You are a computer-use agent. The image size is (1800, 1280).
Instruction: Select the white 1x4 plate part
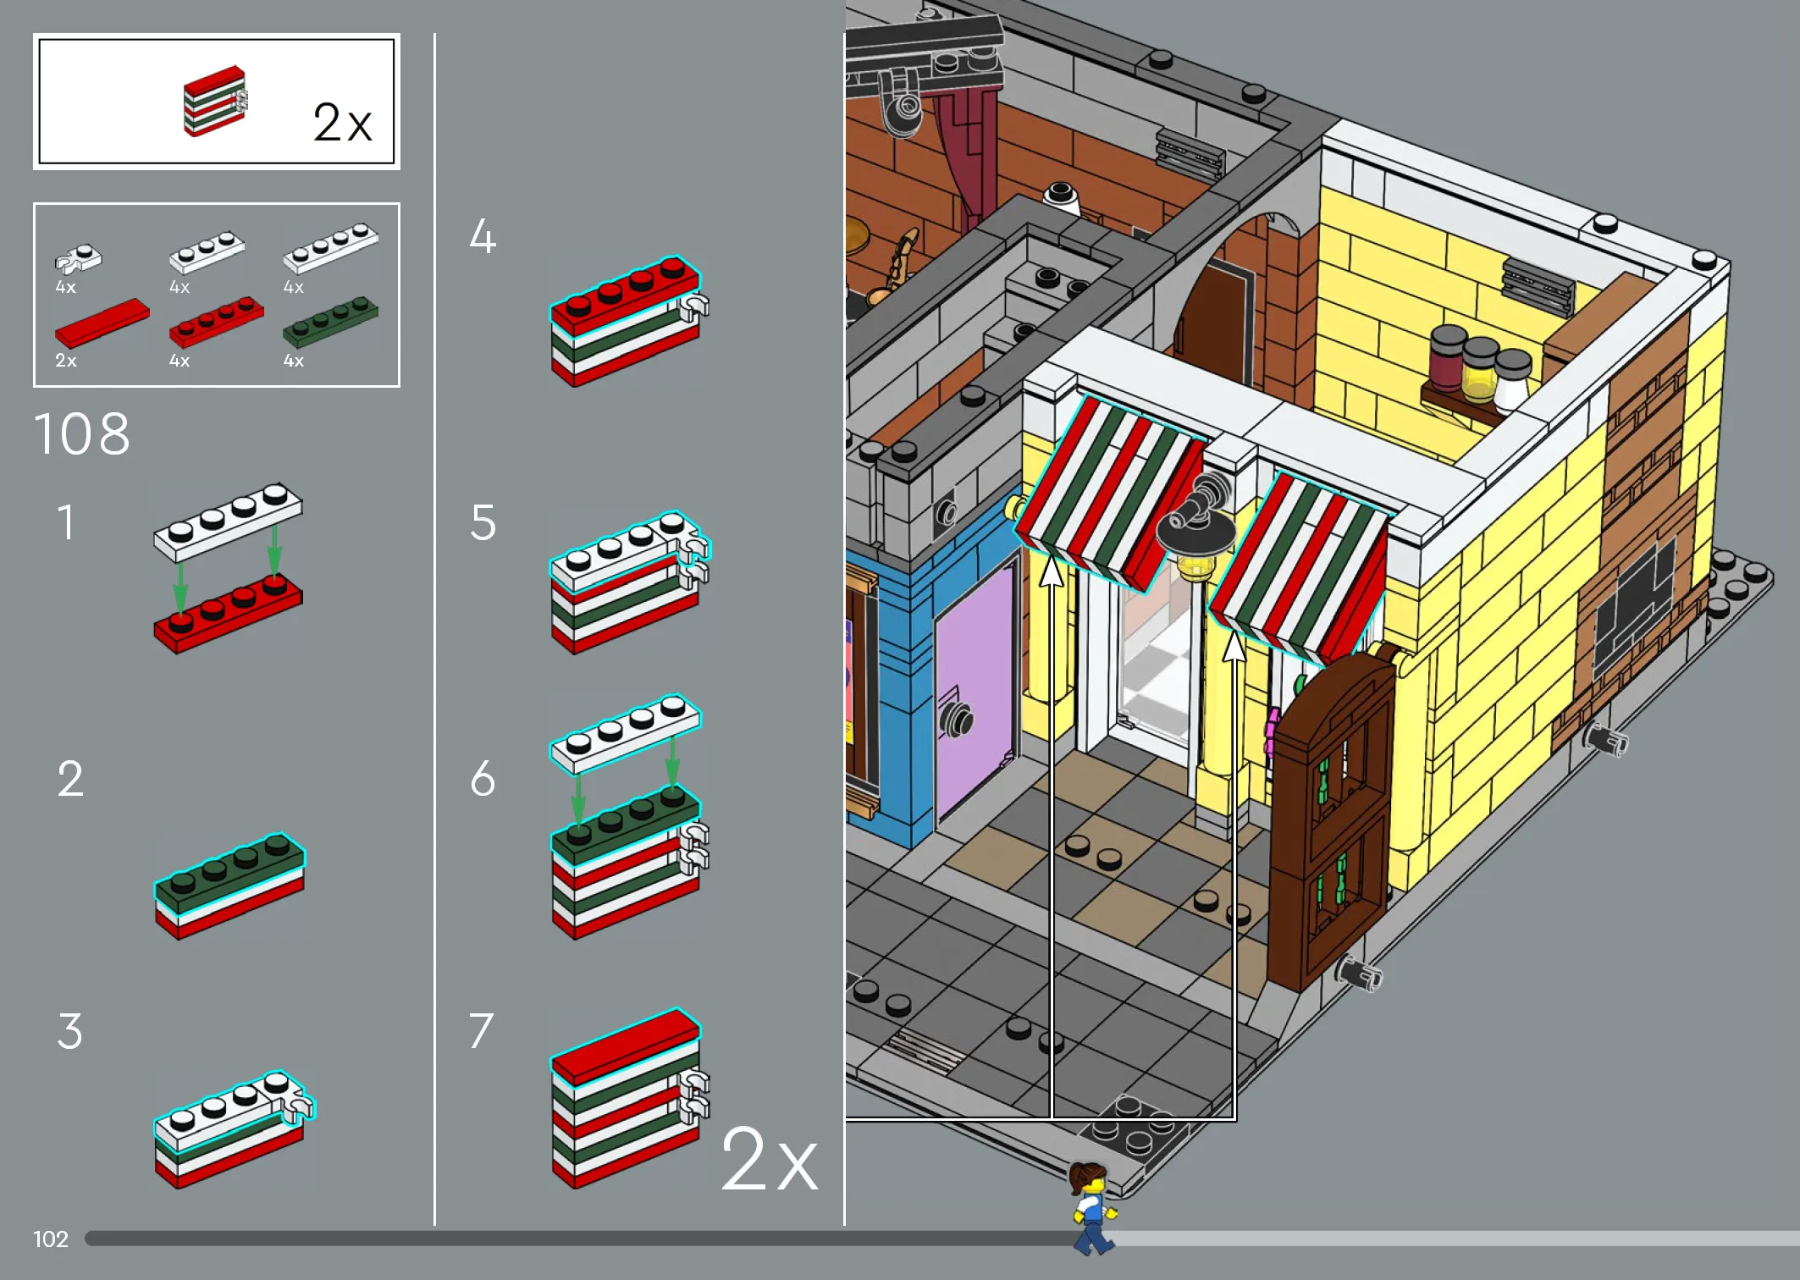(330, 247)
